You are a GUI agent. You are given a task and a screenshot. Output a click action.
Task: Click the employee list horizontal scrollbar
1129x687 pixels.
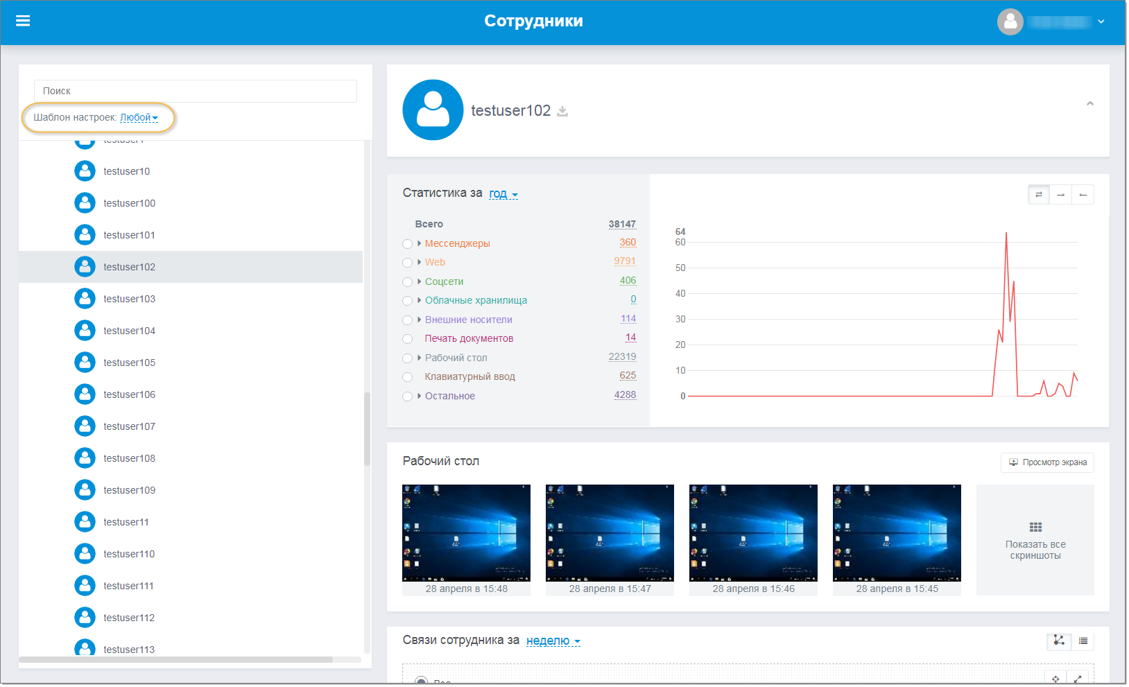176,659
